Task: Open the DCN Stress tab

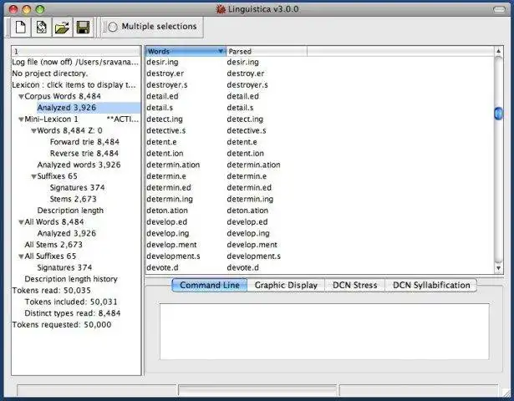Action: tap(354, 285)
